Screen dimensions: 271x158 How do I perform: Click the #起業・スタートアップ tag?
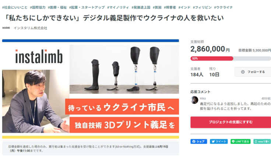87,7
